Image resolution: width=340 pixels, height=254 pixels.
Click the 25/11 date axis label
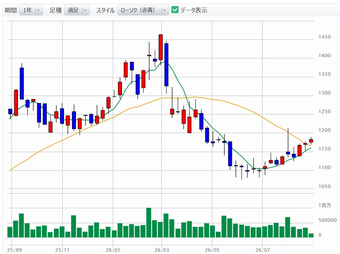[x=62, y=250]
